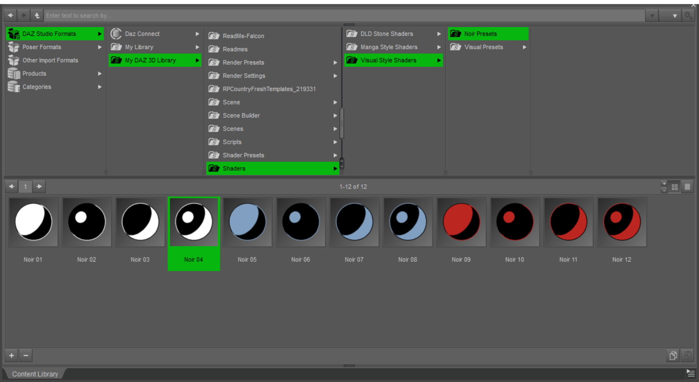Select the Daz Connect entry
Image resolution: width=699 pixels, height=382 pixels.
click(x=142, y=34)
